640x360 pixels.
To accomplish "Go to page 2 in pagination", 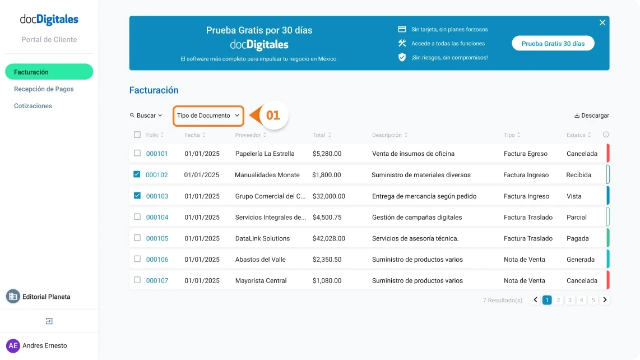I will (x=558, y=300).
